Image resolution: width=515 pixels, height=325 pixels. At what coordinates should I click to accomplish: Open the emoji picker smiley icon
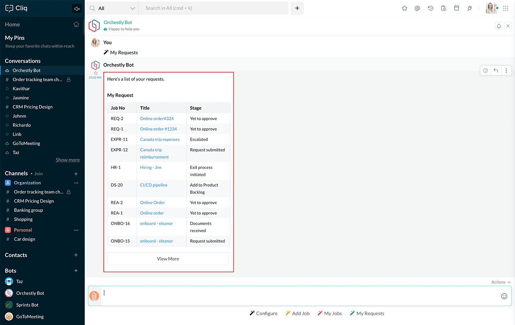click(504, 296)
